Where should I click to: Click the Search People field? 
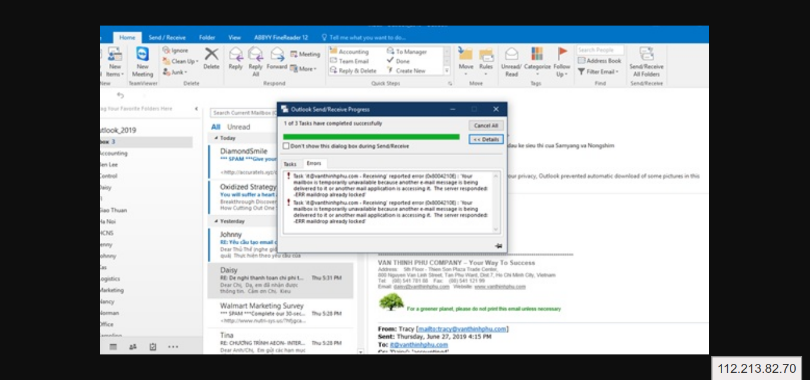[600, 51]
